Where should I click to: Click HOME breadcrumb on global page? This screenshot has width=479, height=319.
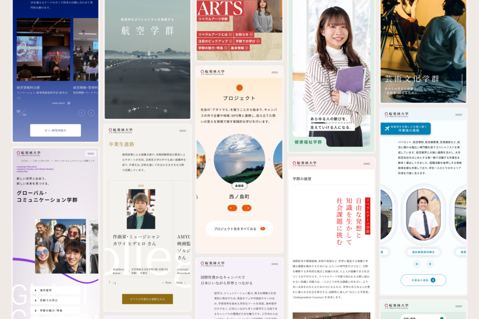coord(24,161)
